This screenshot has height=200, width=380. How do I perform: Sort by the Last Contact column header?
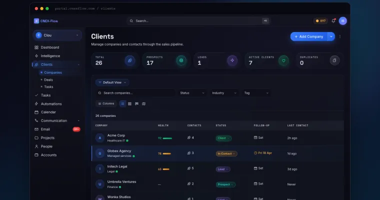pos(297,125)
